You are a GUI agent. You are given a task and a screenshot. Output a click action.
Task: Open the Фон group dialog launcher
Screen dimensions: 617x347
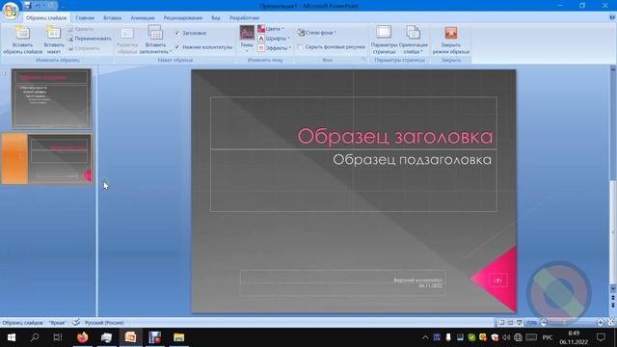(x=364, y=60)
